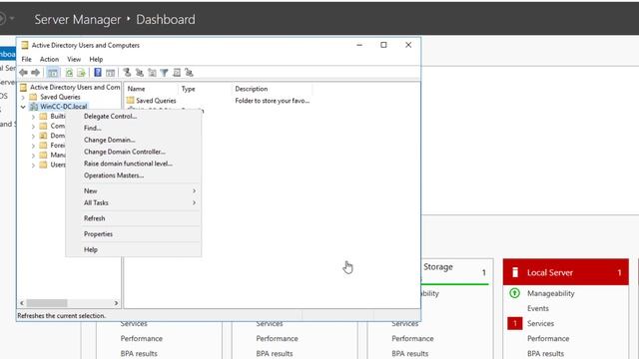Expand the Saved Queries tree node
639x359 pixels.
point(23,98)
